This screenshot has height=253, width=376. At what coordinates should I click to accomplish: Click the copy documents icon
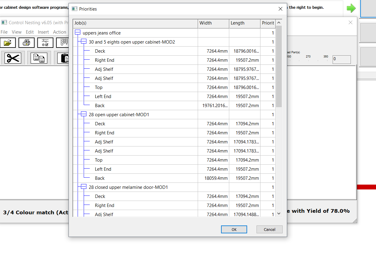(x=39, y=58)
